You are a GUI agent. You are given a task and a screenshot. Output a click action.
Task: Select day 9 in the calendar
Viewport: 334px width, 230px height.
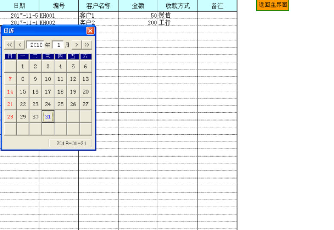pyautogui.click(x=35, y=79)
